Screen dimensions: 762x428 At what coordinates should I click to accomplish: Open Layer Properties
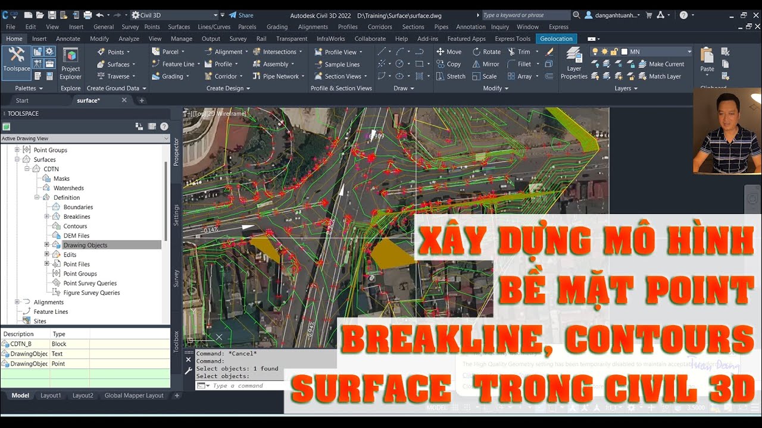pos(574,64)
